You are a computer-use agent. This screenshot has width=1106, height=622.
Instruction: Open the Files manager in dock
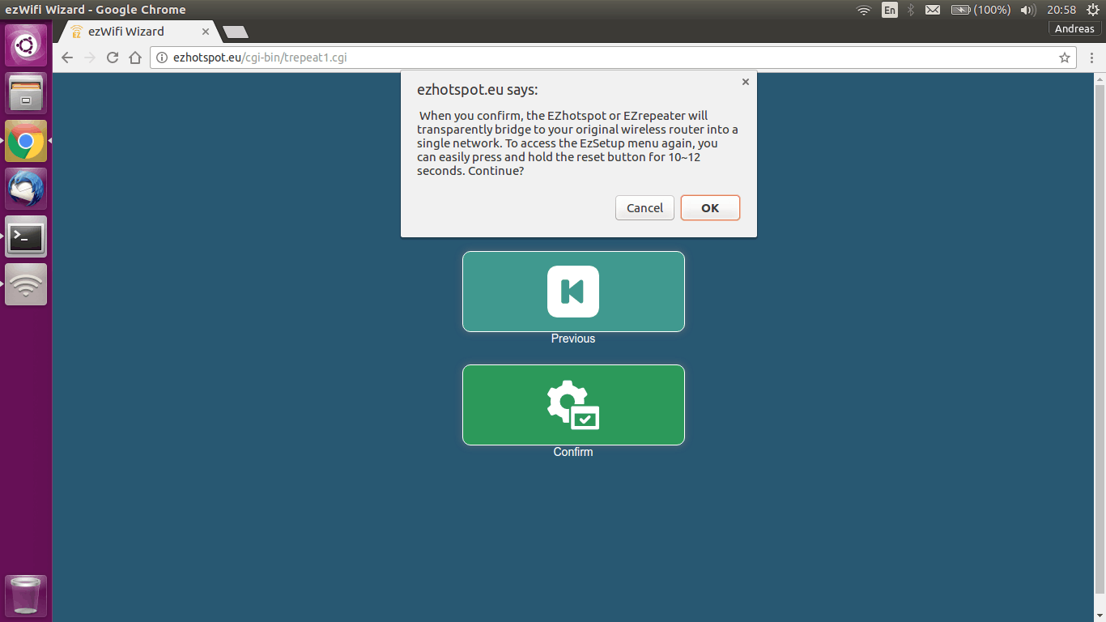pyautogui.click(x=26, y=93)
